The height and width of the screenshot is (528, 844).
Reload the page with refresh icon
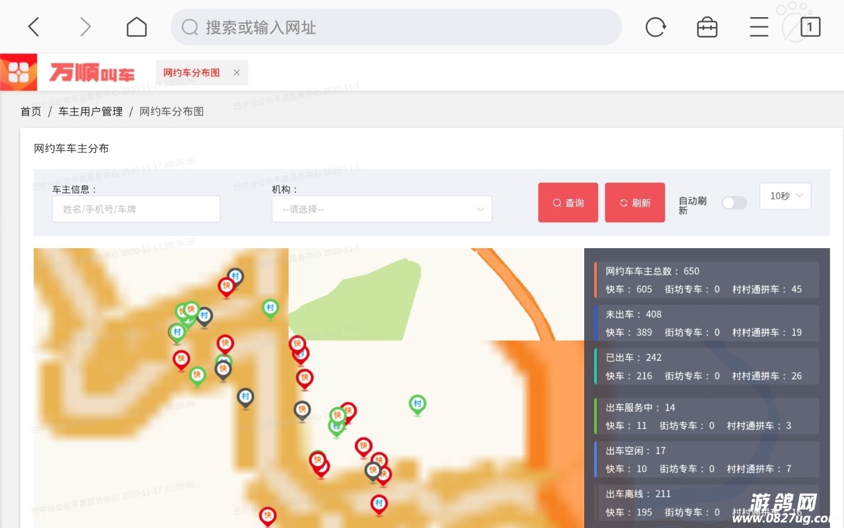[x=655, y=27]
